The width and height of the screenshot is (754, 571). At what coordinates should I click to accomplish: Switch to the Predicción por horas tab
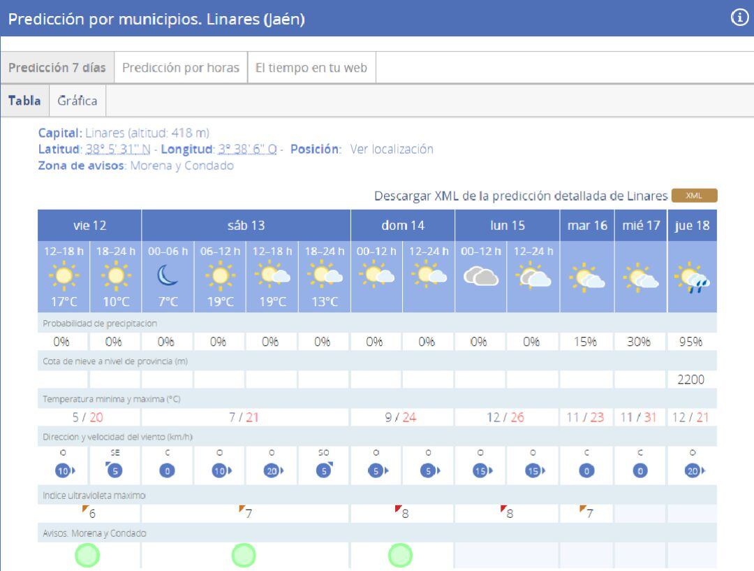[180, 68]
